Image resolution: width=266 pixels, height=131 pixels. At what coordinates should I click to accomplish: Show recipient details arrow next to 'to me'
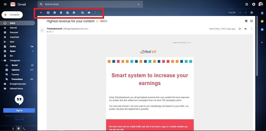(x=53, y=32)
